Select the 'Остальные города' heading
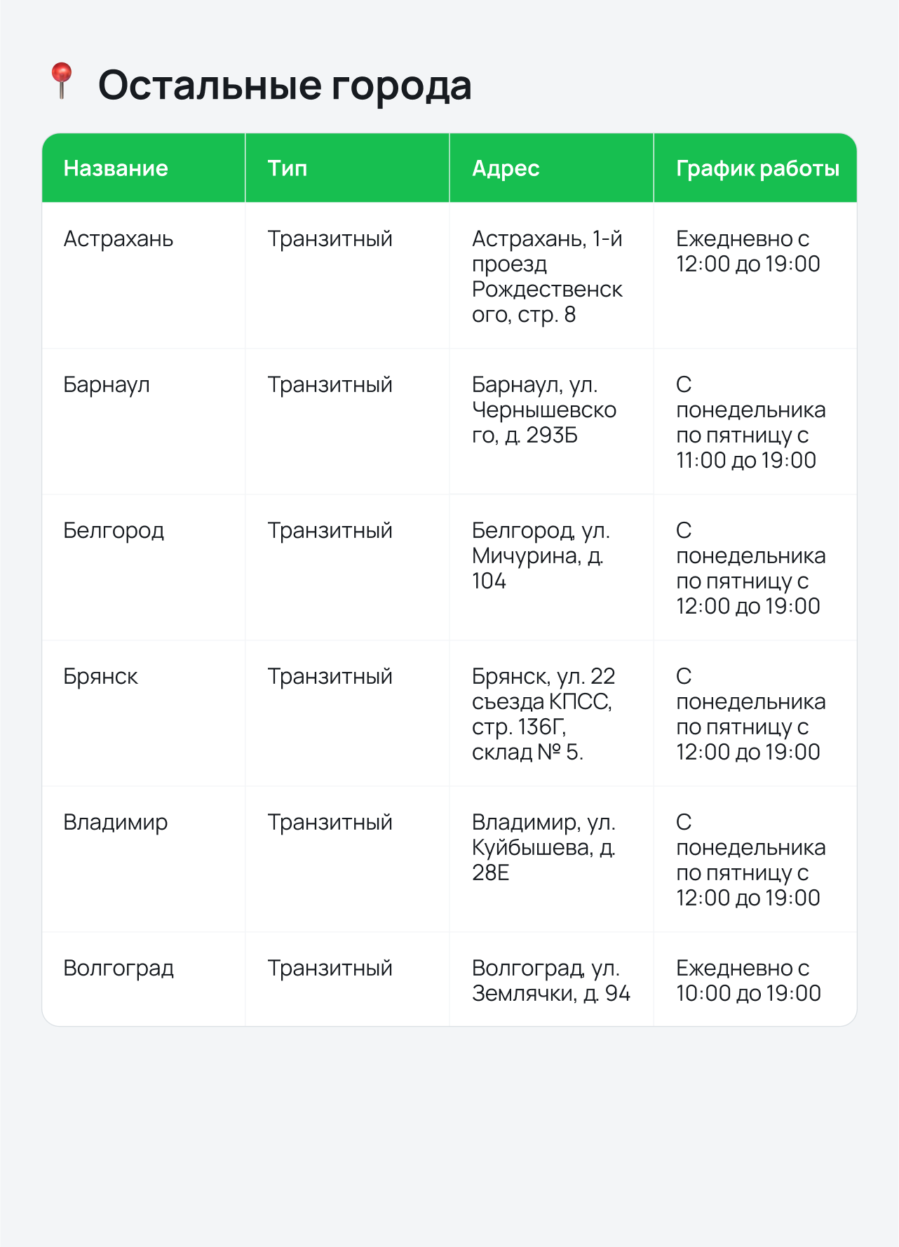Viewport: 899px width, 1247px height. click(x=285, y=85)
